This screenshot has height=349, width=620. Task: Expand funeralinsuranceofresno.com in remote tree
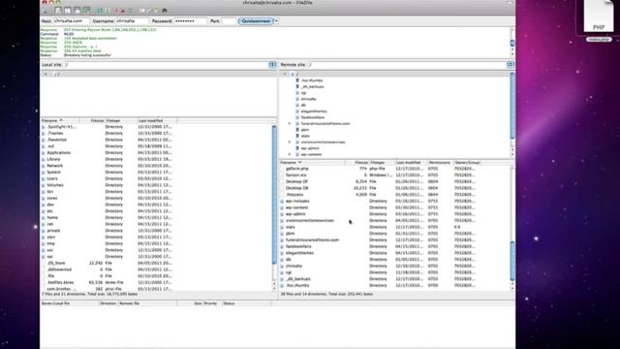290,123
